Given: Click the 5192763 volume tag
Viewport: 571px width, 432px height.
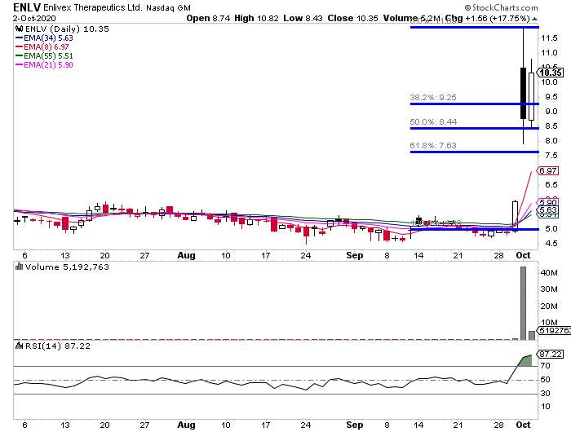Looking at the screenshot, I should click(x=554, y=330).
